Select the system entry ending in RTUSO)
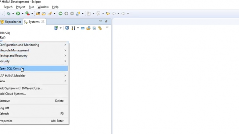 pos(5,33)
